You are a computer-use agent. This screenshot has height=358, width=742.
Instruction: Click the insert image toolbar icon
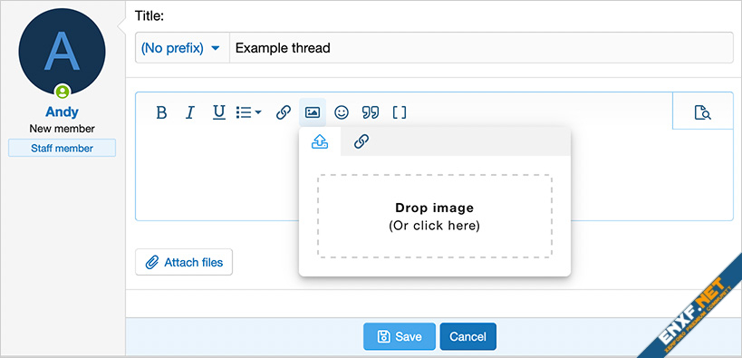pos(313,112)
